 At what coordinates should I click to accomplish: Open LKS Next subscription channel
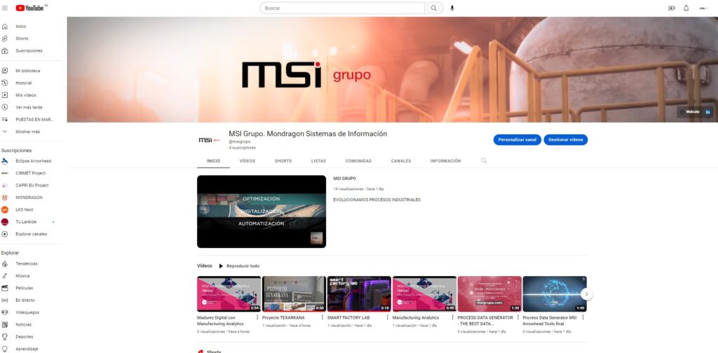(x=25, y=209)
